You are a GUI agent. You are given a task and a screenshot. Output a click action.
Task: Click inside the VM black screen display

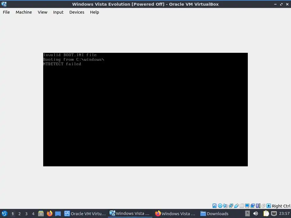(145, 110)
